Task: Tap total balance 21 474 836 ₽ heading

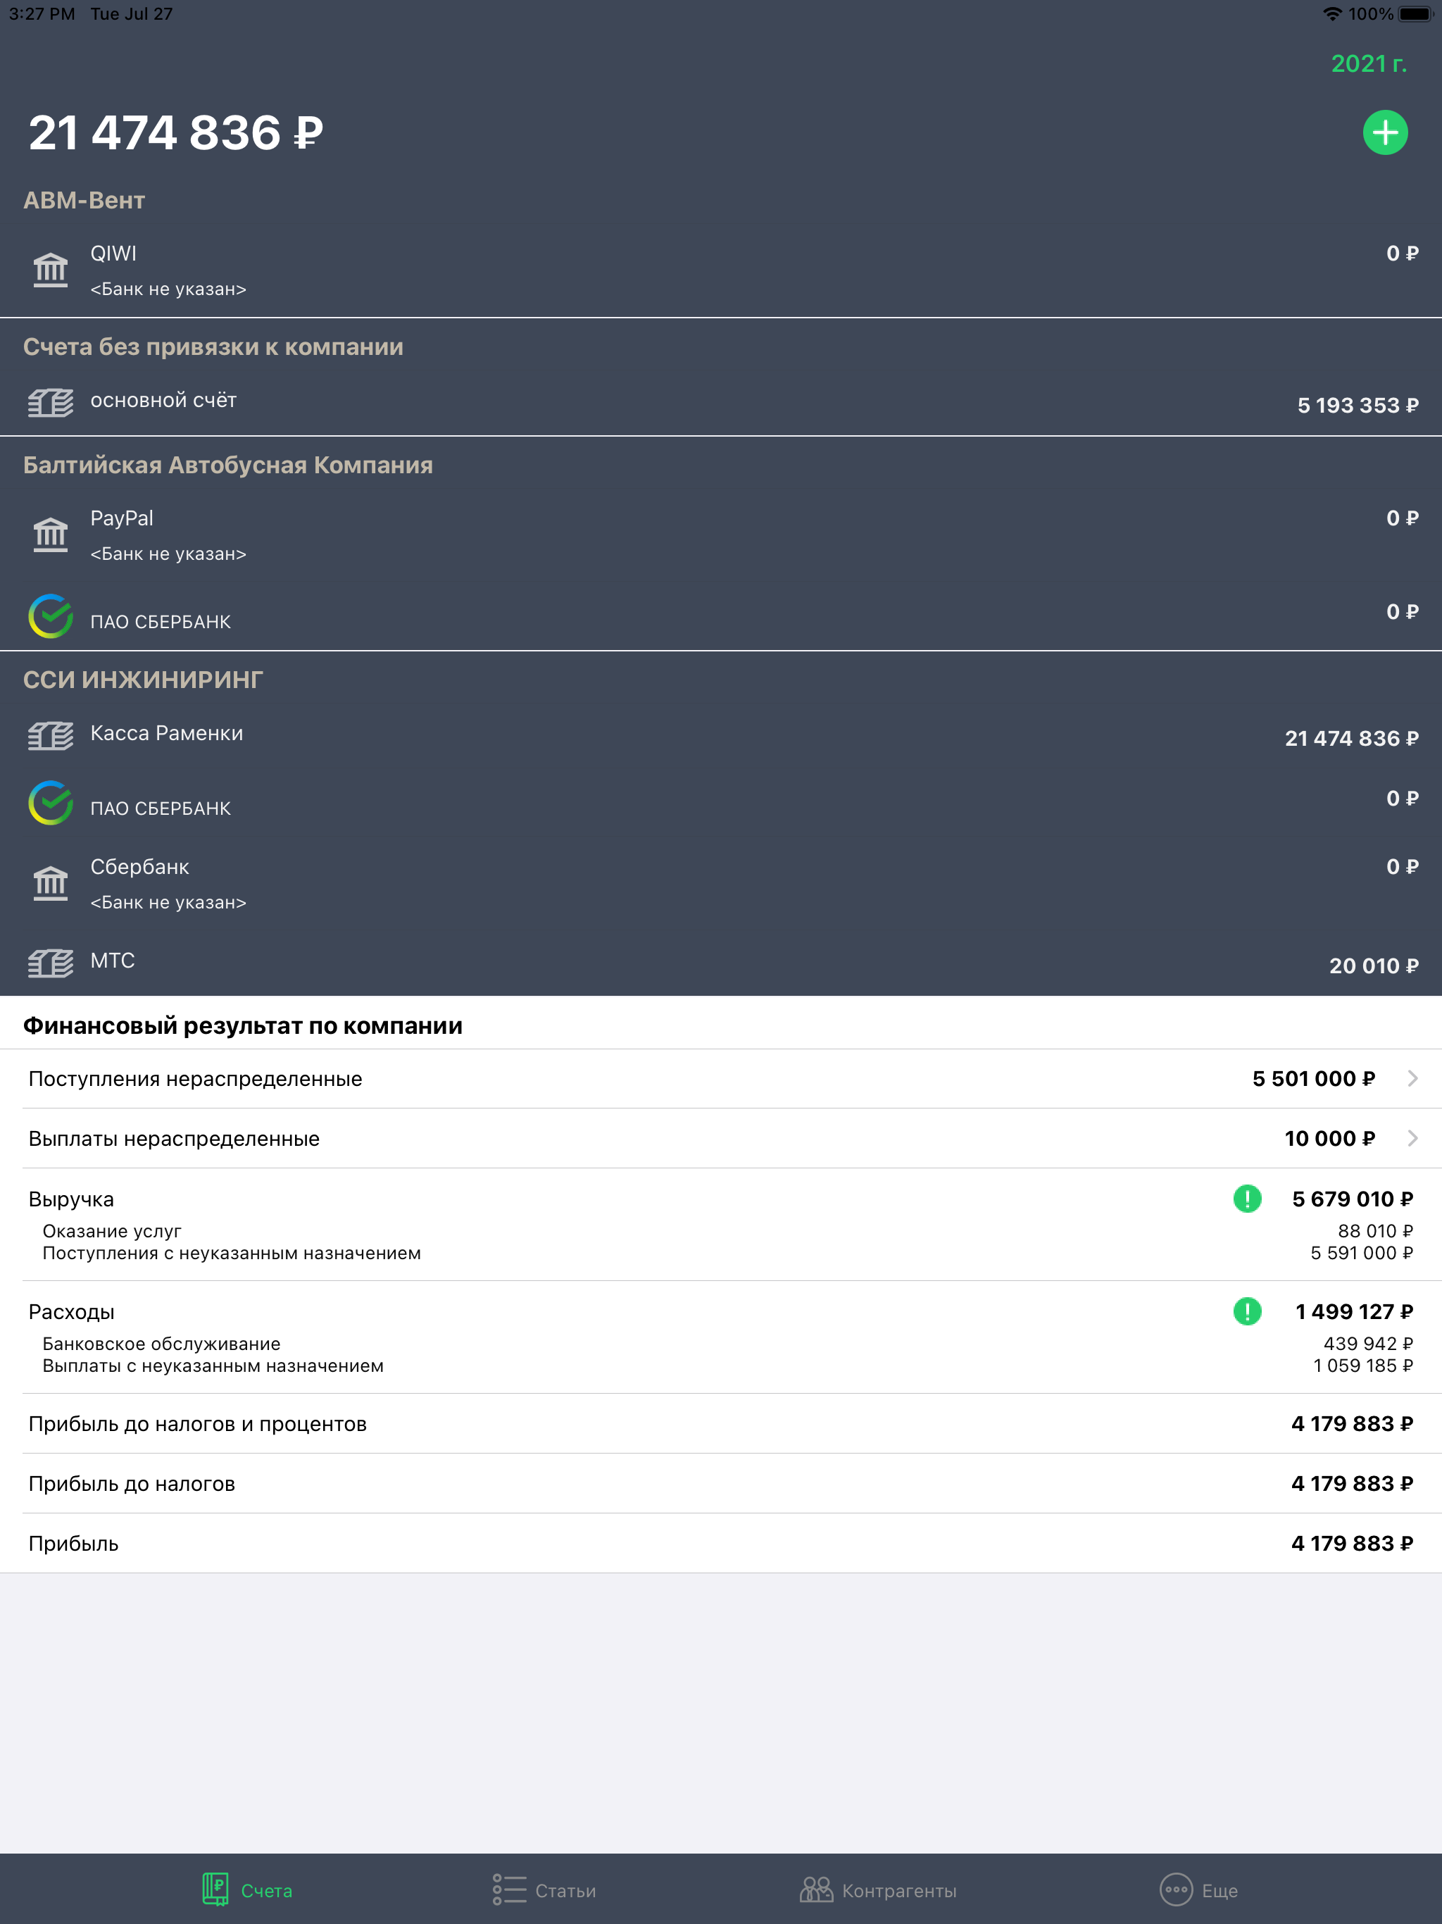Action: (176, 133)
